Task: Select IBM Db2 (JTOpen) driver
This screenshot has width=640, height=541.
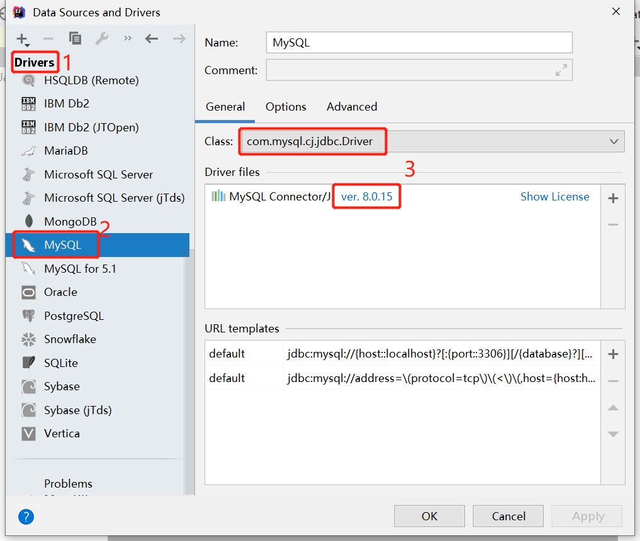Action: click(98, 127)
